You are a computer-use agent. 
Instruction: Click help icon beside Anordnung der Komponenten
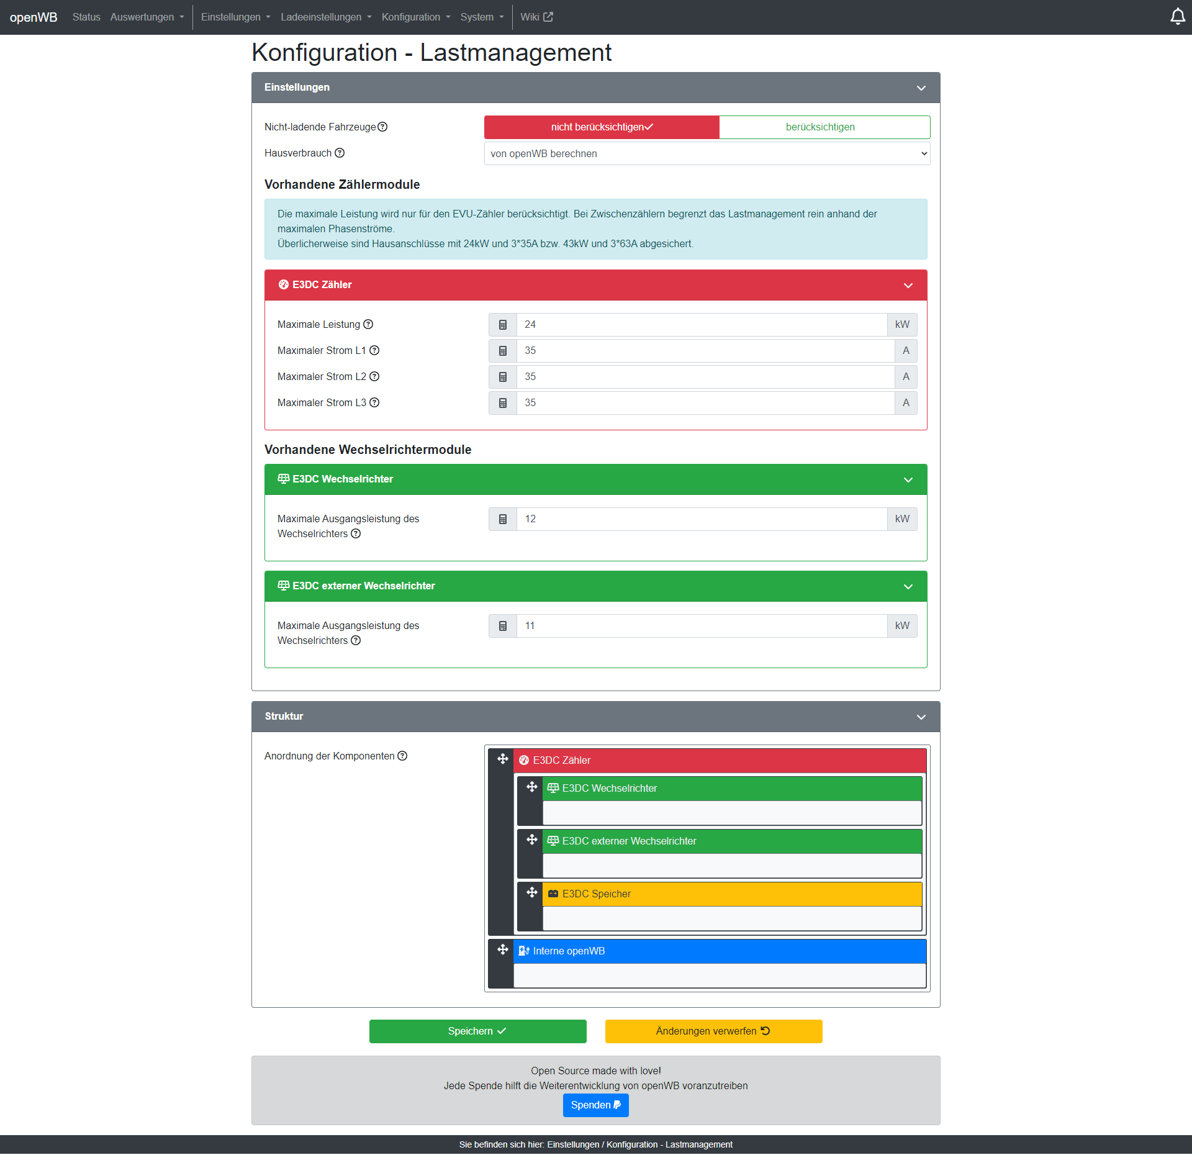coord(402,756)
